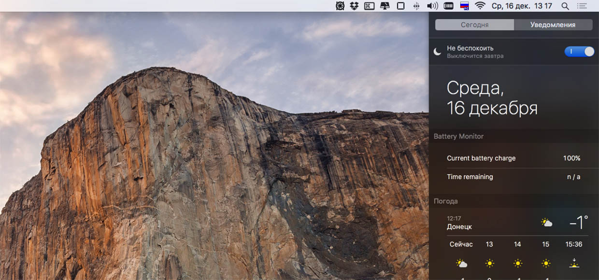Open Spotlight search magnifier
Viewport: 599px width, 280px height.
[565, 6]
